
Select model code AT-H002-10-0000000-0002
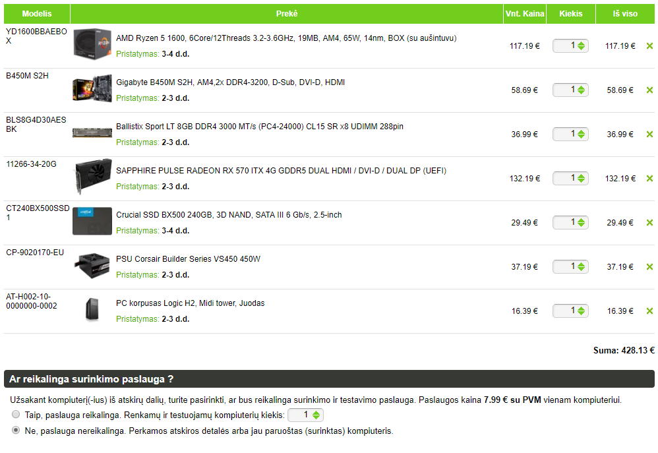(32, 301)
